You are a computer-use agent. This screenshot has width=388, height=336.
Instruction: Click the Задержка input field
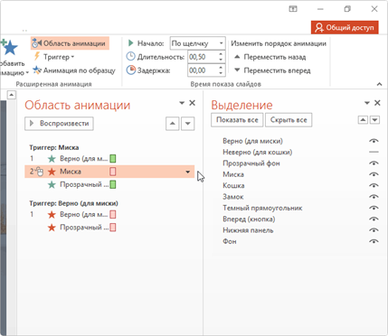[202, 70]
